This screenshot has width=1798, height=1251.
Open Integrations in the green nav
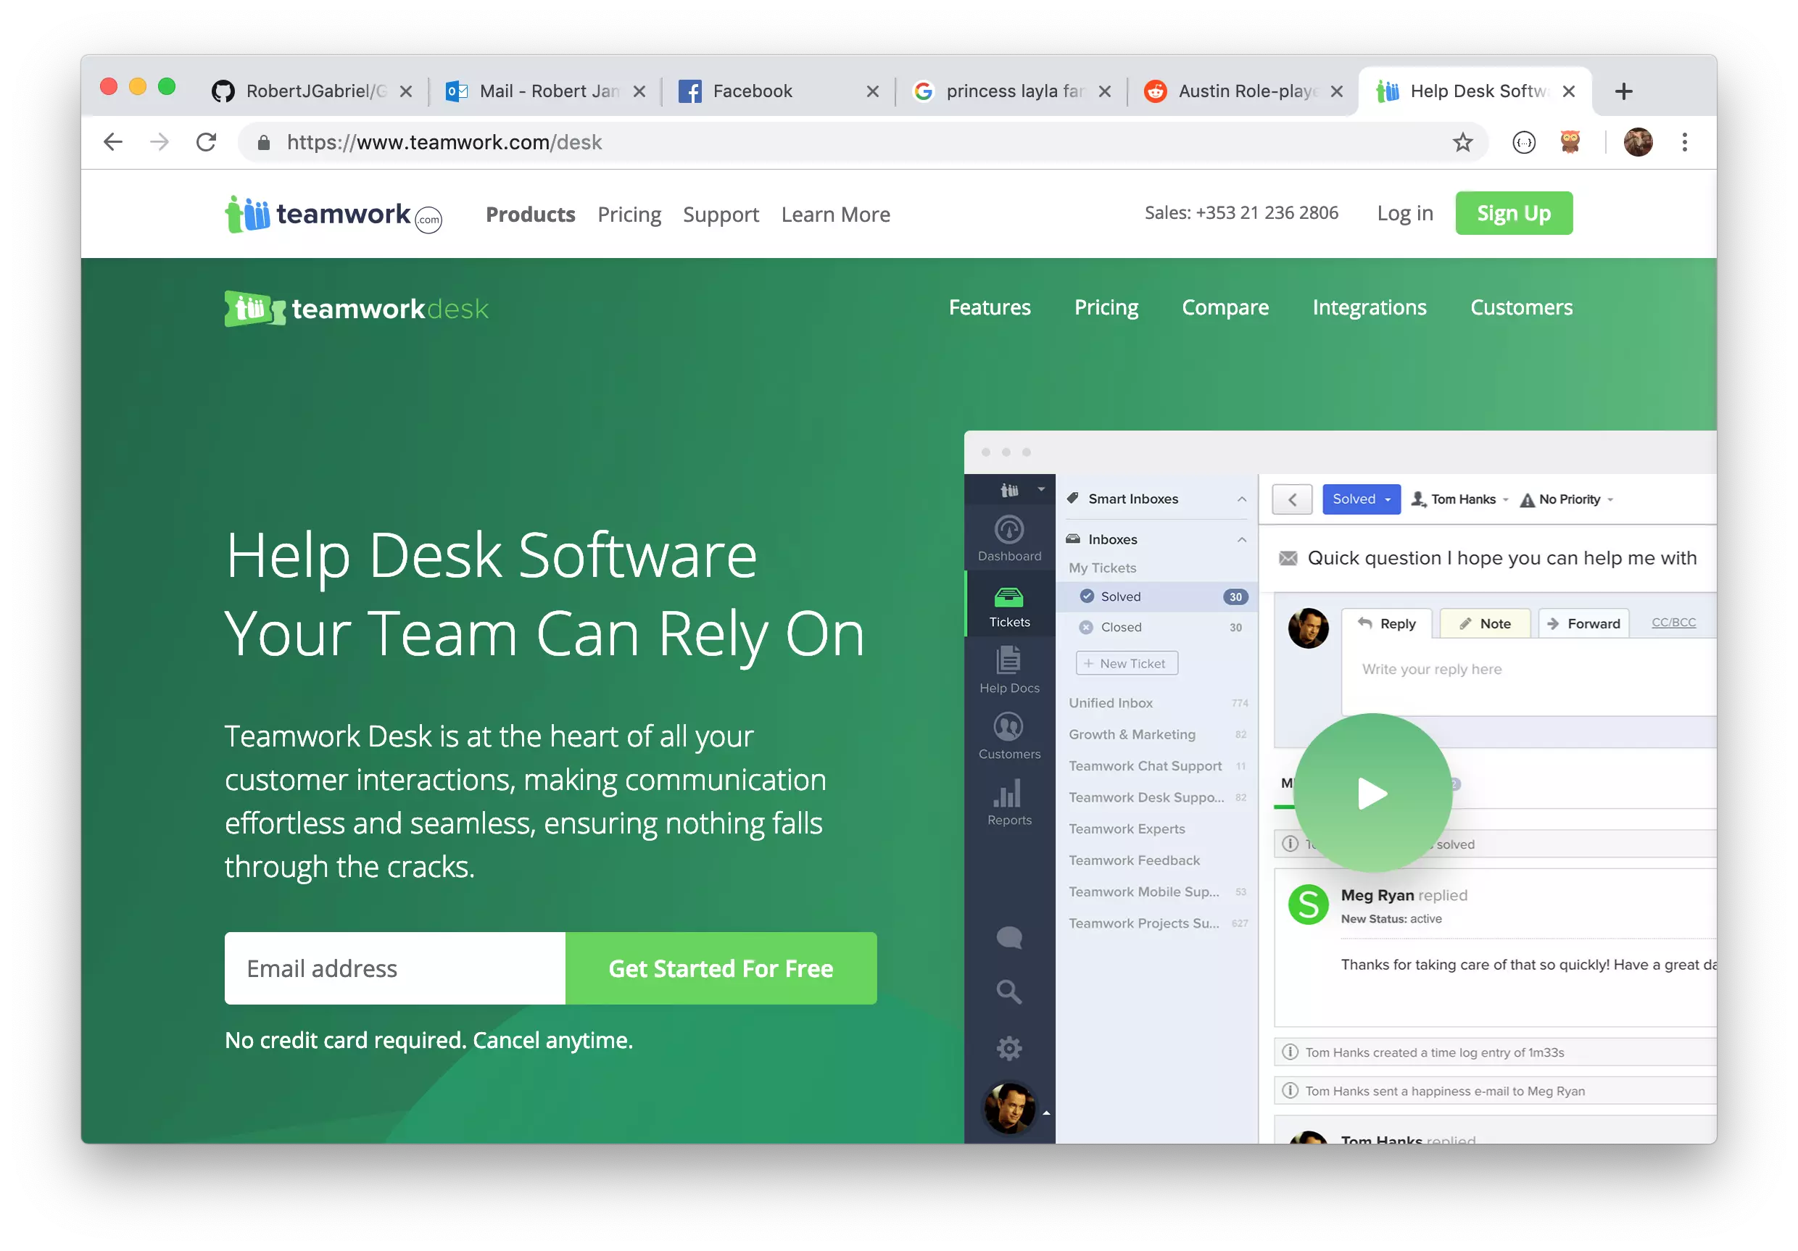click(x=1369, y=307)
